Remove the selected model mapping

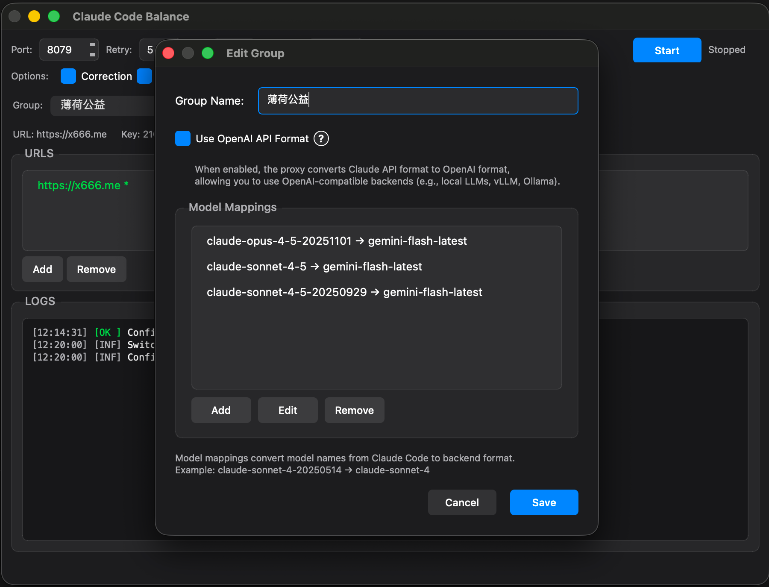354,410
